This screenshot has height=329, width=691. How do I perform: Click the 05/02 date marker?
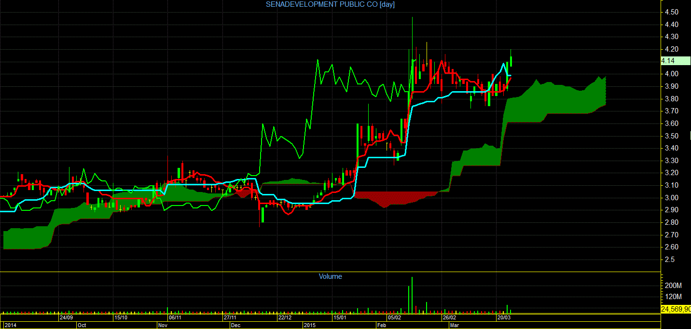(x=395, y=318)
